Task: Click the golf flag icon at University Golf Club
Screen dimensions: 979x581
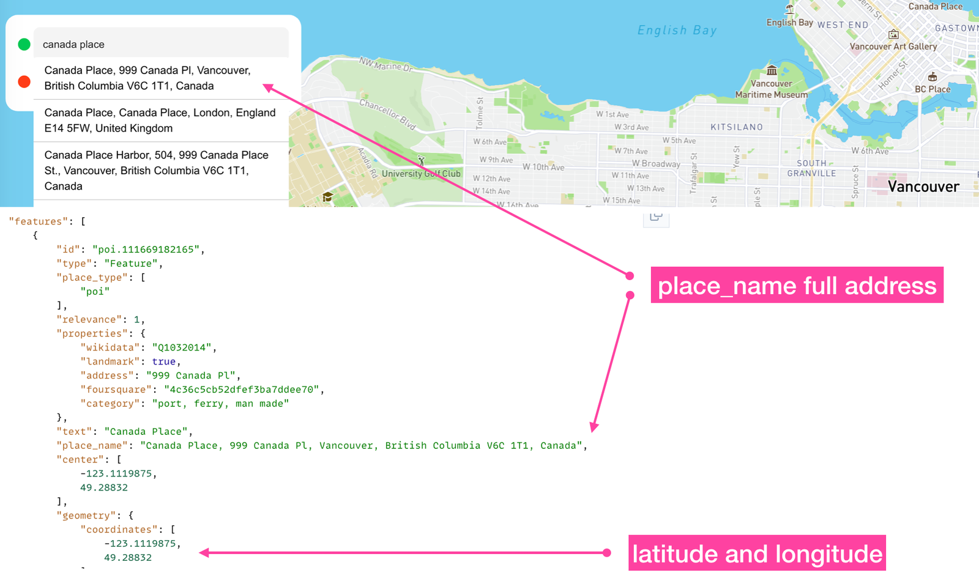Action: point(421,159)
